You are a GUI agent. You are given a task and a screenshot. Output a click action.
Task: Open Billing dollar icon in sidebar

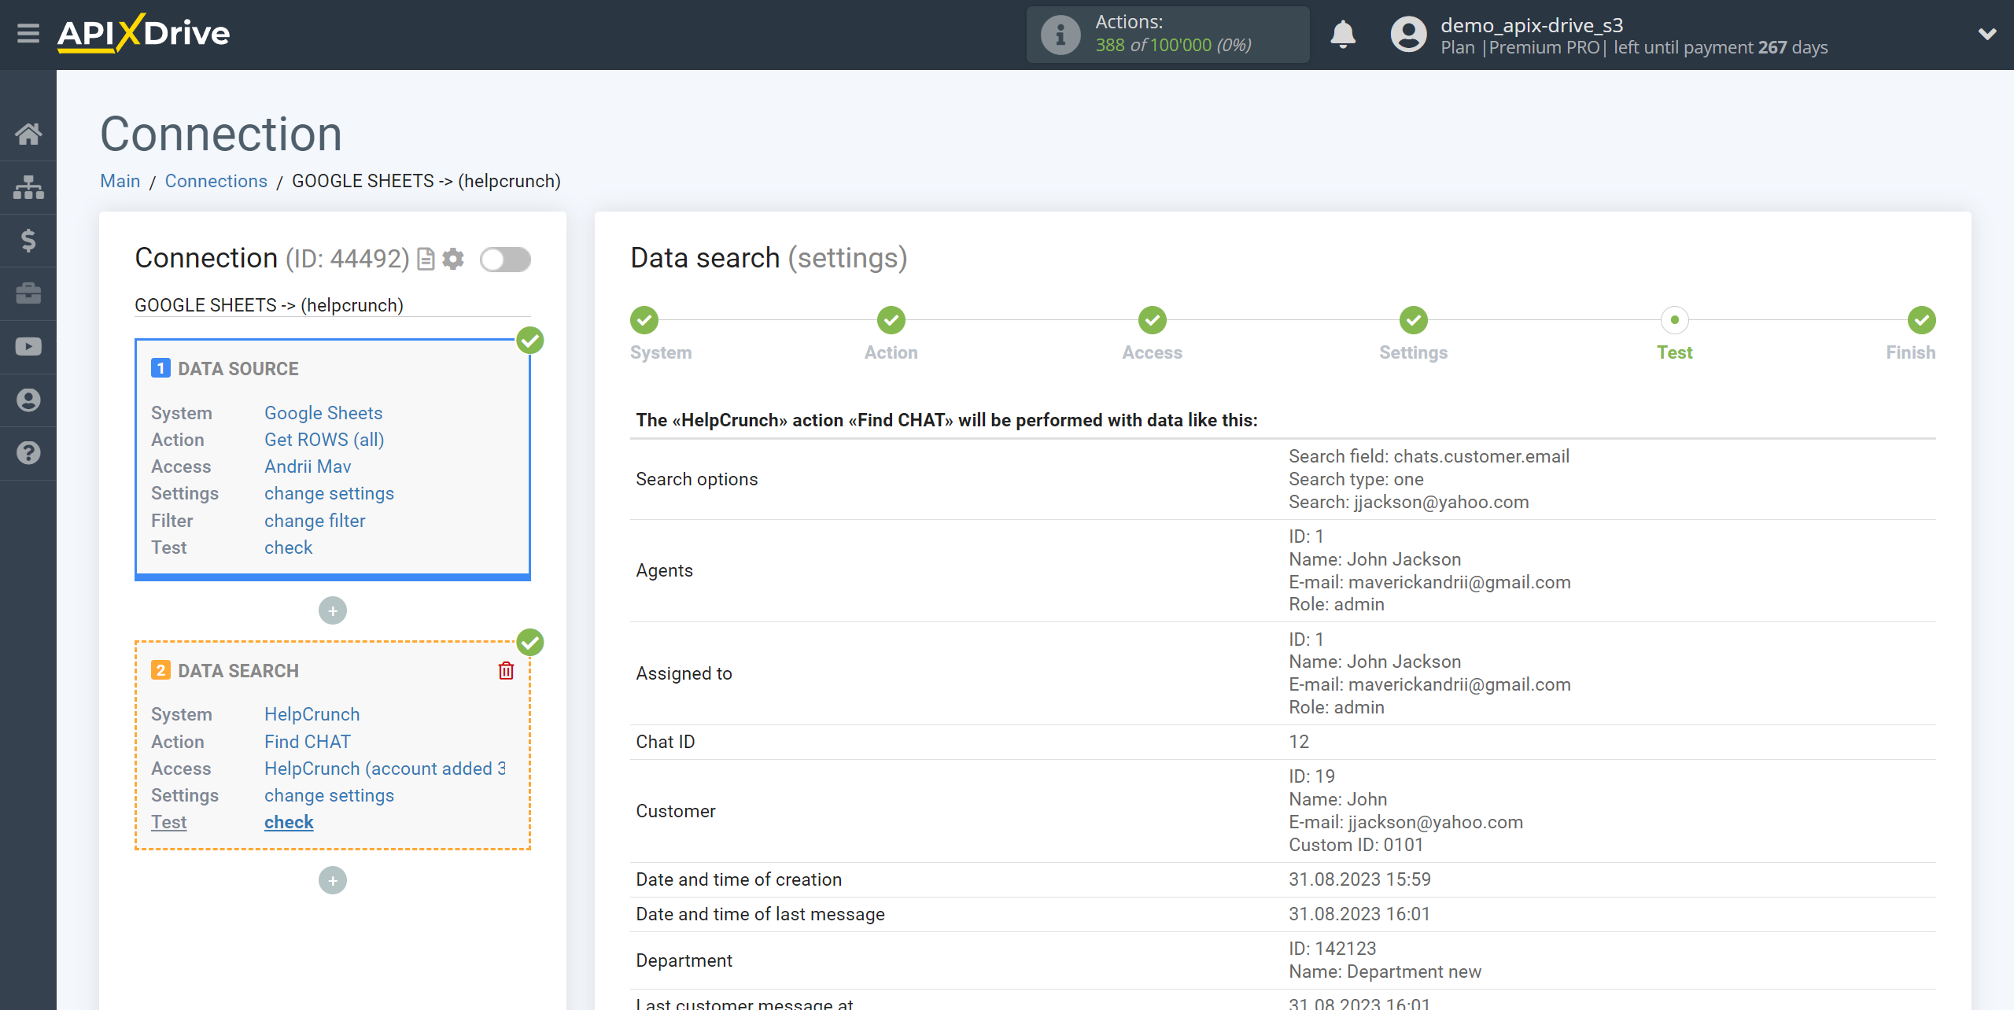28,240
